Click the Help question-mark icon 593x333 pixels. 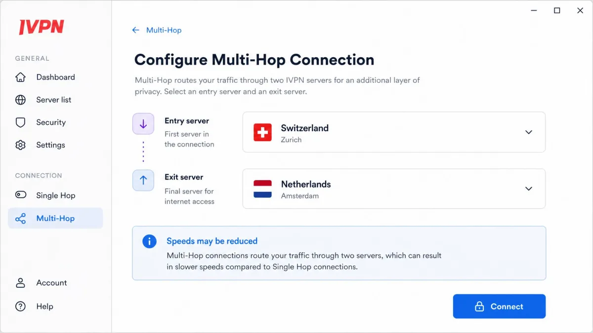coord(20,306)
